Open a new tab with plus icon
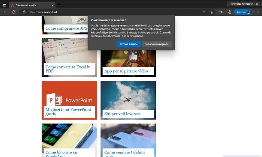 [x=59, y=5]
